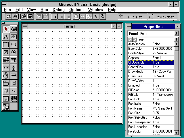
Task: Pick the Line tool in the toolbox
Action: tap(14, 91)
